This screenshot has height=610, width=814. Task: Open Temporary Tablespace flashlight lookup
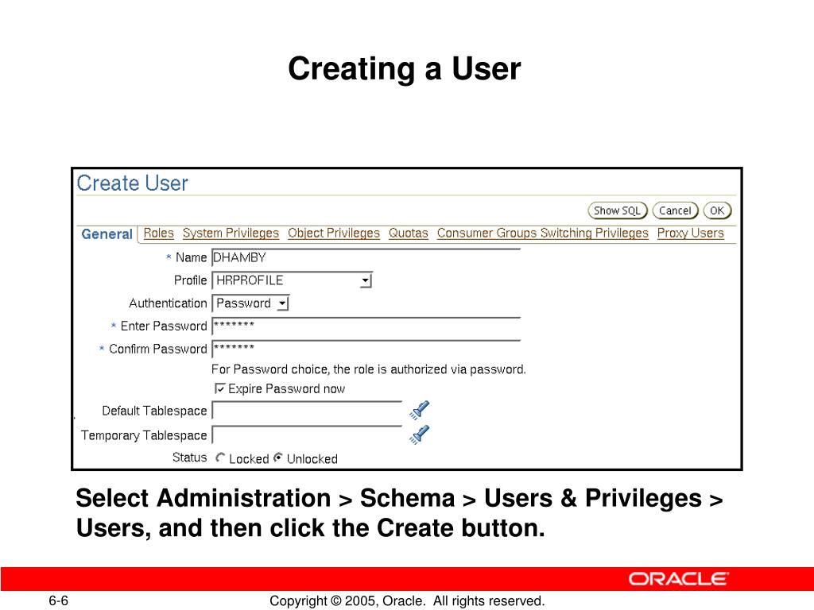click(420, 434)
